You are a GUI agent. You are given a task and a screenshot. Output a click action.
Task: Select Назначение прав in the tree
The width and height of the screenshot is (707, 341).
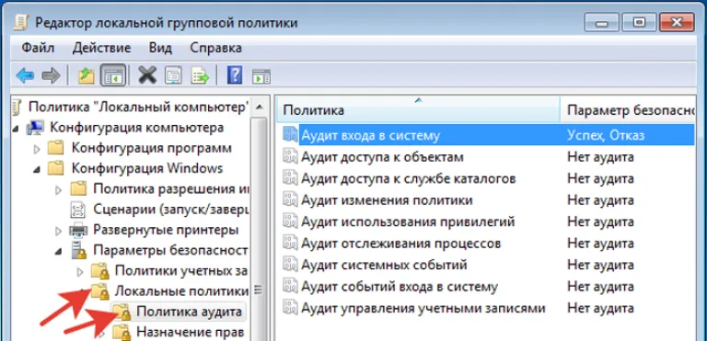190,333
